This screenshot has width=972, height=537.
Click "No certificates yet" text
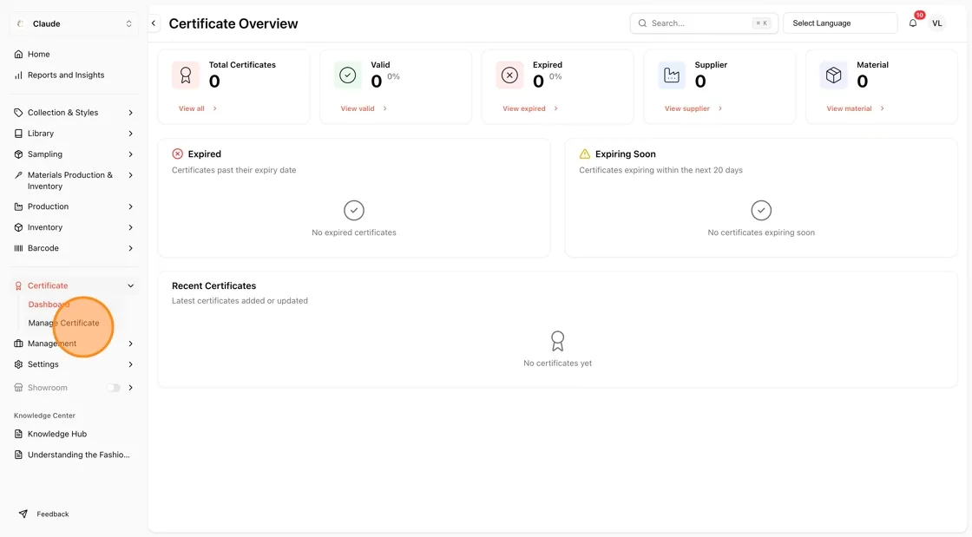point(557,363)
